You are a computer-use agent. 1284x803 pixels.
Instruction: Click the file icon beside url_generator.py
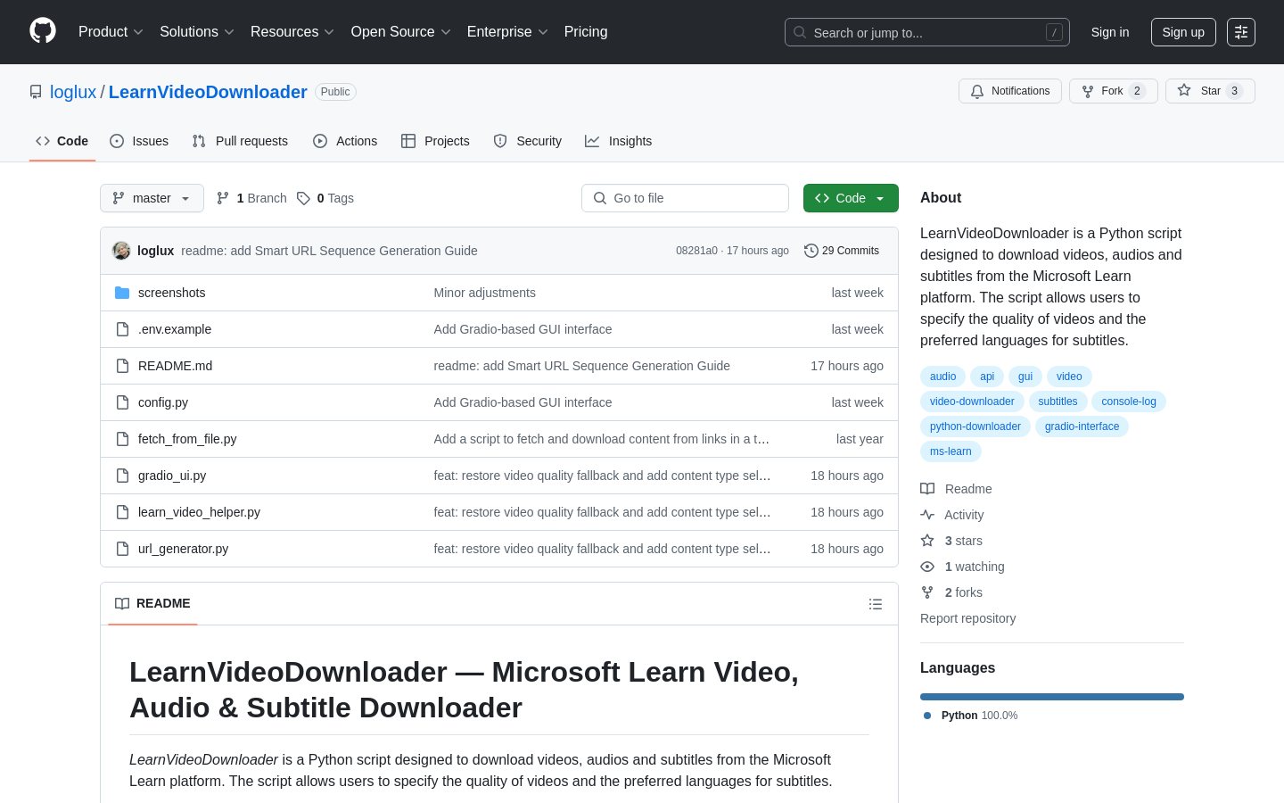tap(122, 549)
